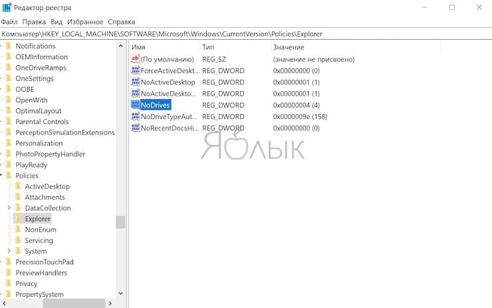Select the OpenWith key
Screen dimensions: 492x308
[x=31, y=100]
